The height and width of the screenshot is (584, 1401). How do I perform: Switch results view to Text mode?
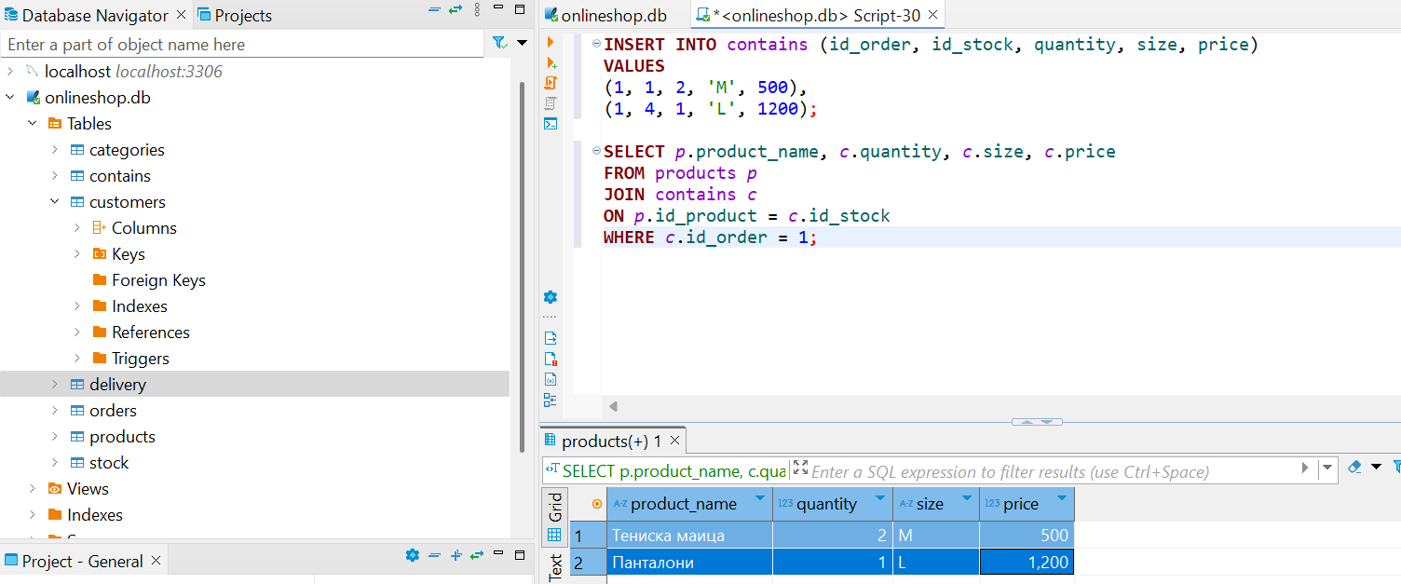pos(555,566)
